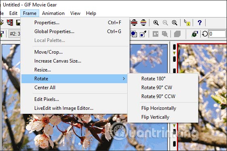Close the open Frame menu
This screenshot has width=227, height=151.
point(29,13)
